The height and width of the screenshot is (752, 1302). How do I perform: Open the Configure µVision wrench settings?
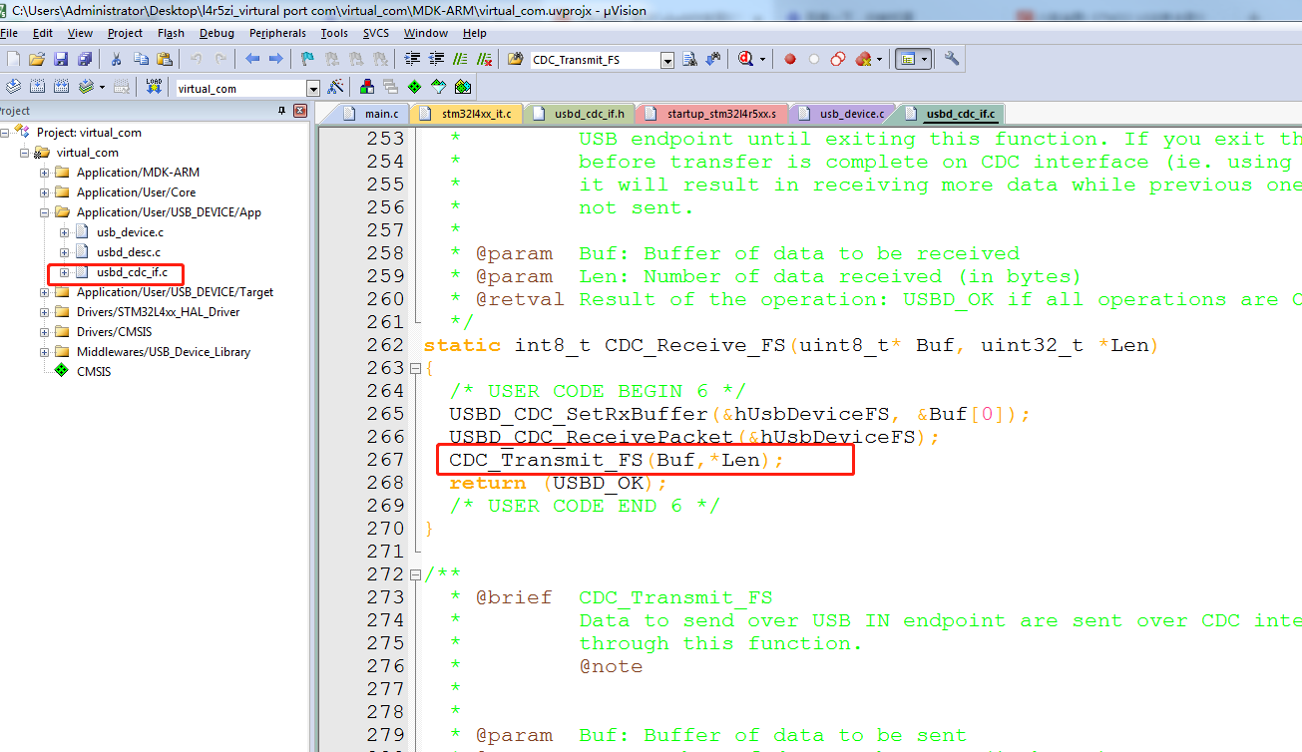[x=950, y=59]
